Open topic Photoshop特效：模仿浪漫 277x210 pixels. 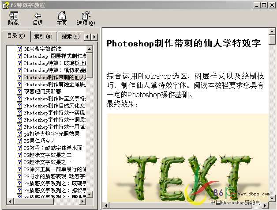(x=55, y=70)
